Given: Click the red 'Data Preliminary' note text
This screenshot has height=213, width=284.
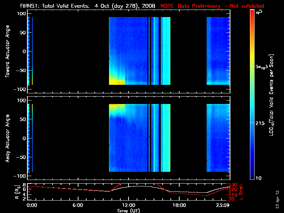Looking at the screenshot, I should coord(212,6).
